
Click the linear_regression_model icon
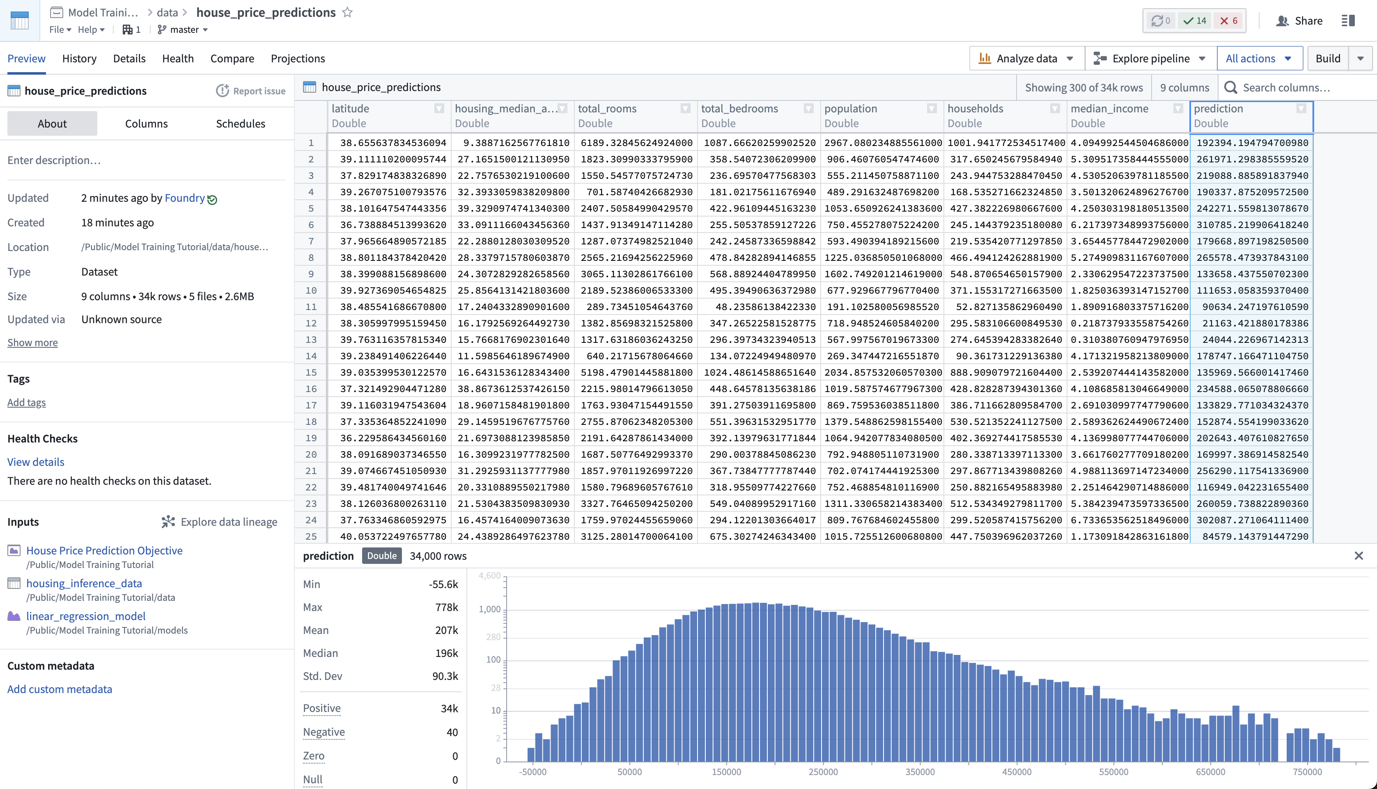click(14, 616)
